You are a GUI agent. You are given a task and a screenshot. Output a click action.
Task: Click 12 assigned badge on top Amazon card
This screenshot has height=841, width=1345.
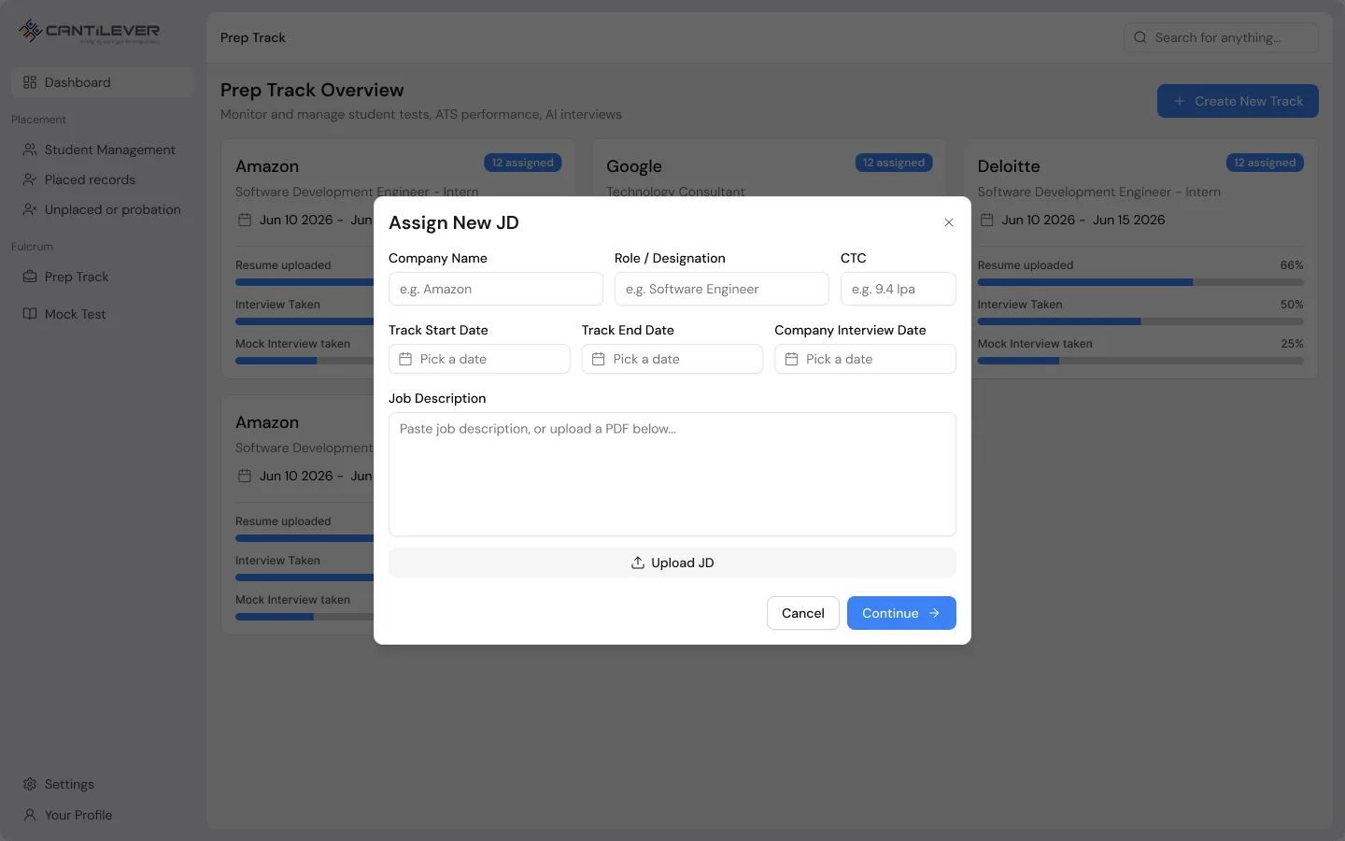pyautogui.click(x=522, y=163)
